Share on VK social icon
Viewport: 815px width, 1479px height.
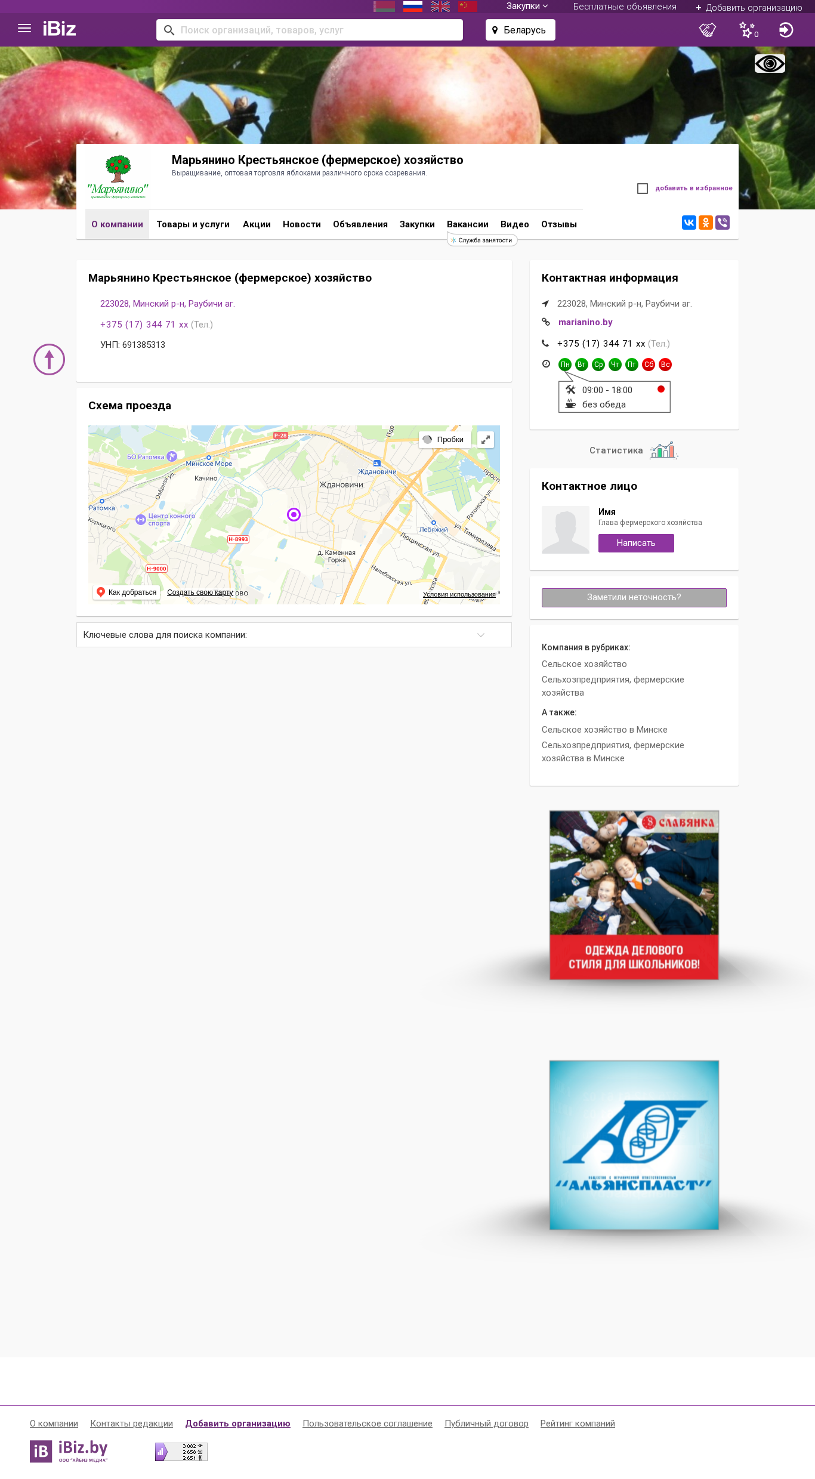pos(689,223)
